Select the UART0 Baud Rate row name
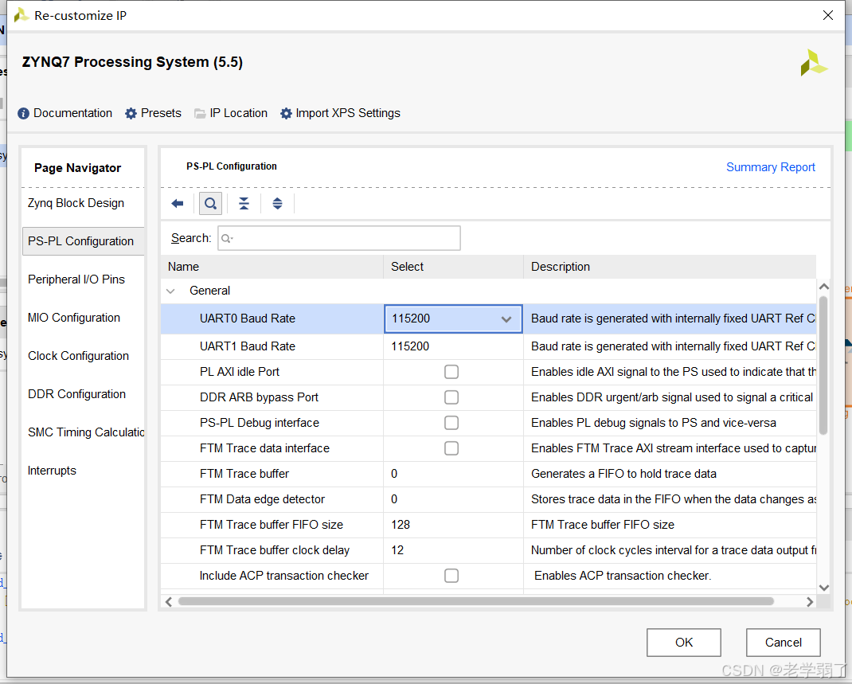852x684 pixels. tap(247, 319)
